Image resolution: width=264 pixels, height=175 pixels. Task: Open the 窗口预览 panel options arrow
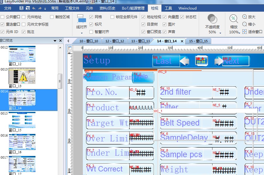(x=55, y=41)
